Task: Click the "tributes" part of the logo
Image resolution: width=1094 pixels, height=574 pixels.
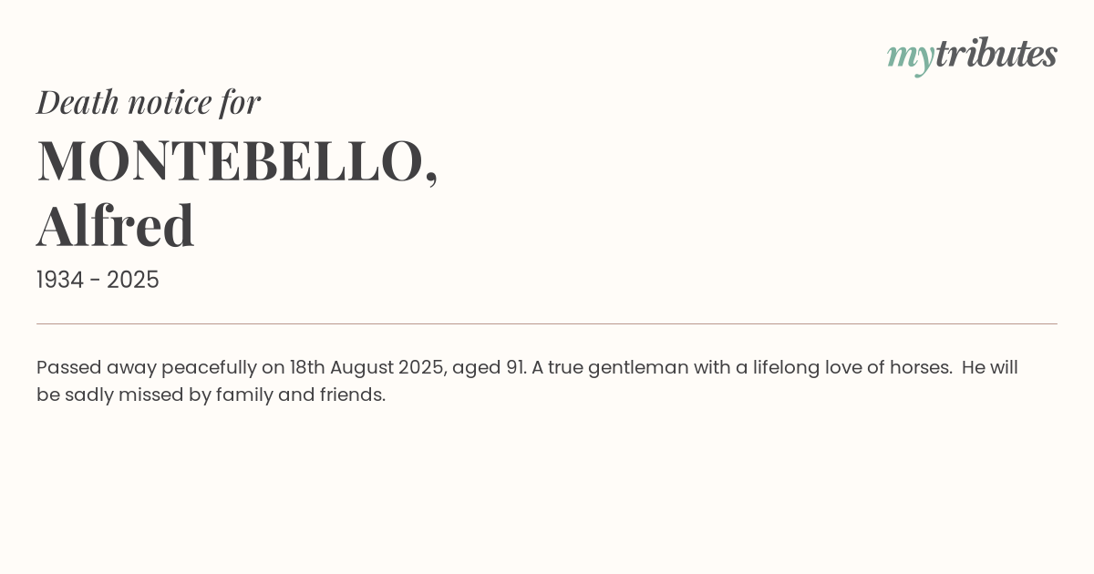Action: coord(996,54)
